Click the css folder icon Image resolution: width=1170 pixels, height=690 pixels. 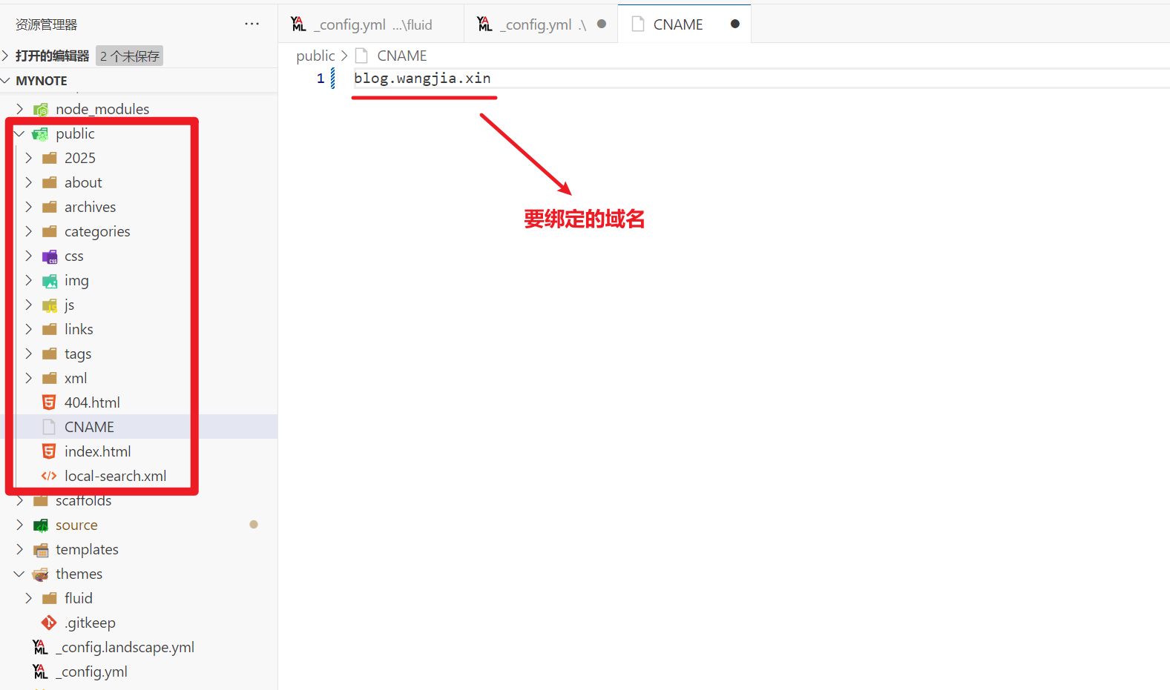point(50,256)
